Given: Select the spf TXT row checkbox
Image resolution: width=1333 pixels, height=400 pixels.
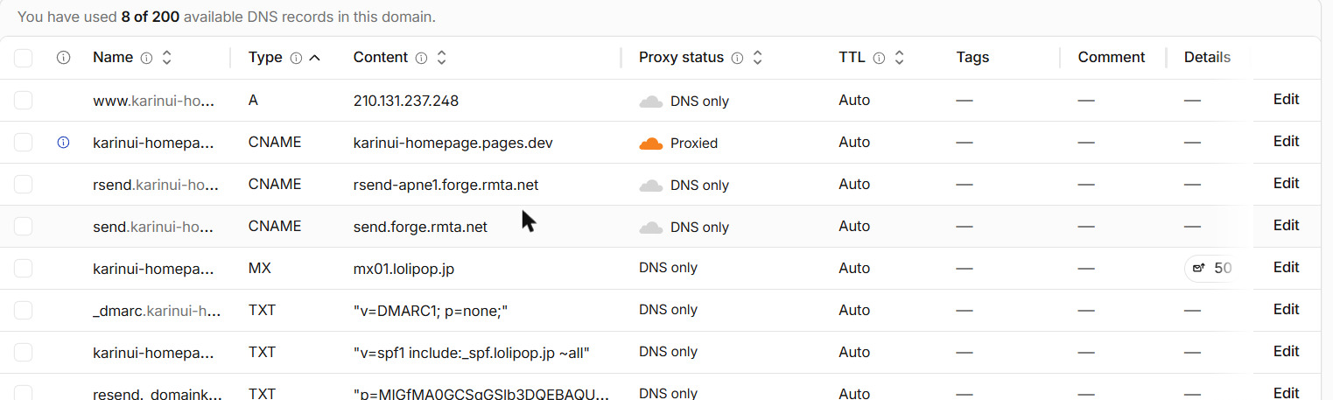Looking at the screenshot, I should [24, 353].
